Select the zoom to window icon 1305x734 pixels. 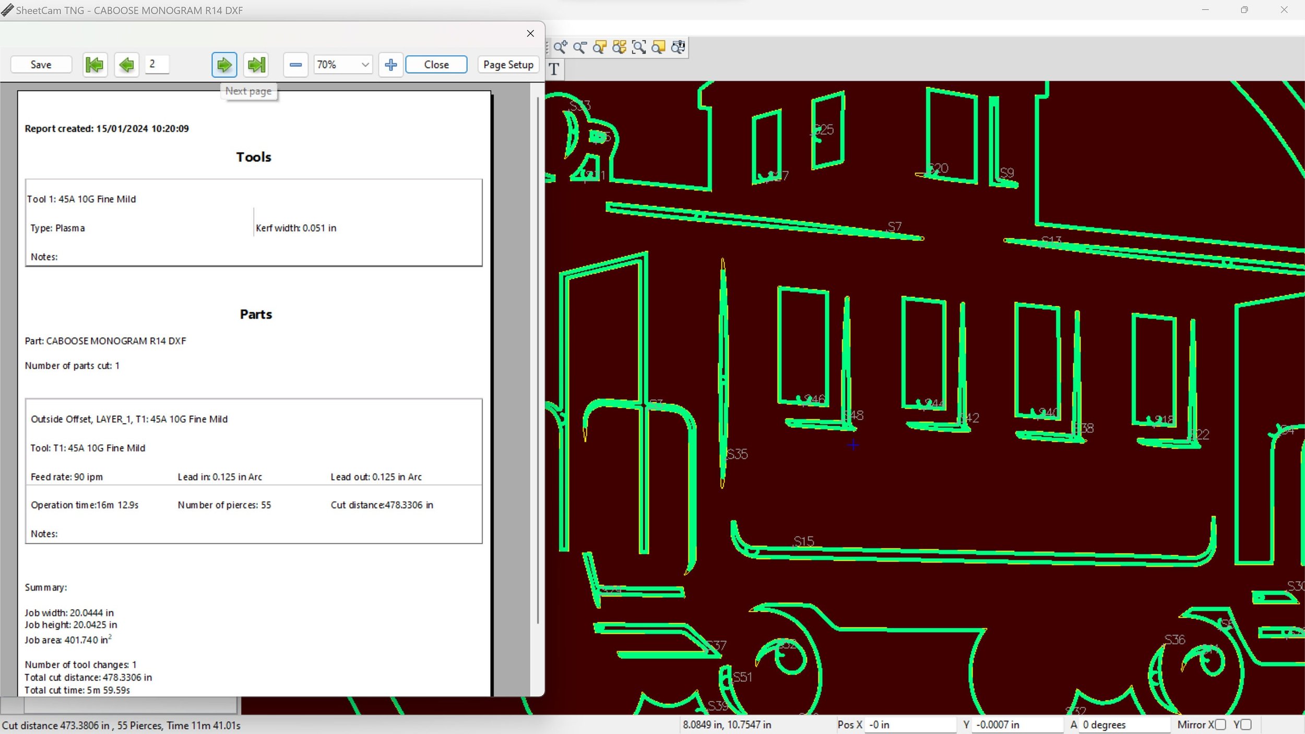pyautogui.click(x=639, y=47)
